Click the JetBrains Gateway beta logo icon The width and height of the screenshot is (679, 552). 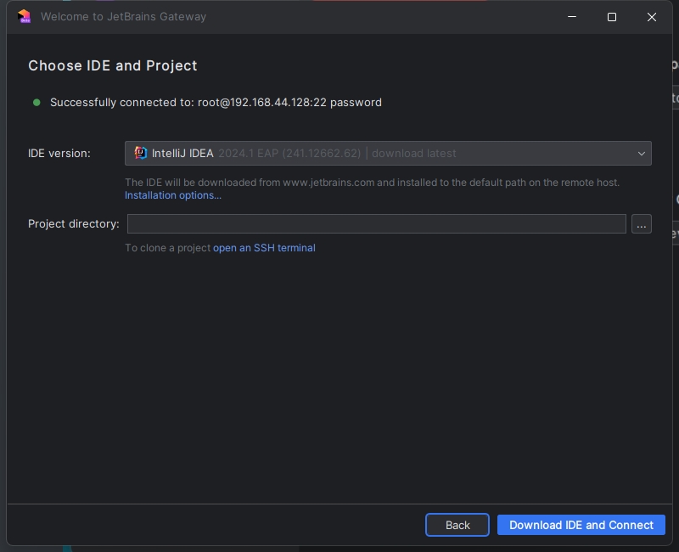25,17
